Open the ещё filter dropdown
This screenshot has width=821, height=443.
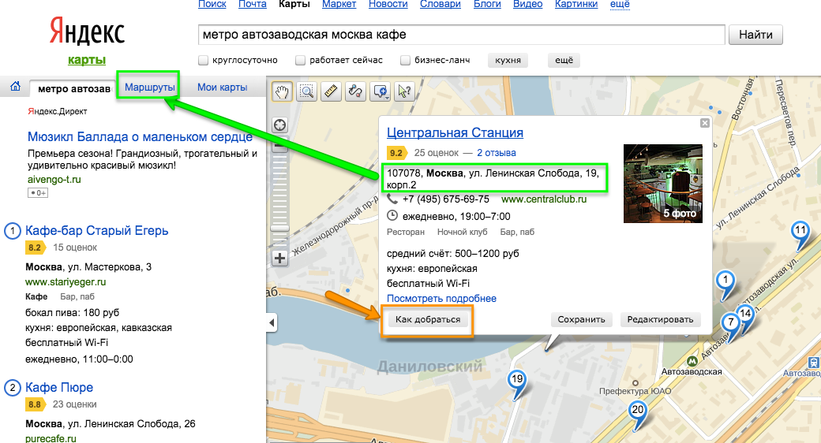[x=564, y=60]
